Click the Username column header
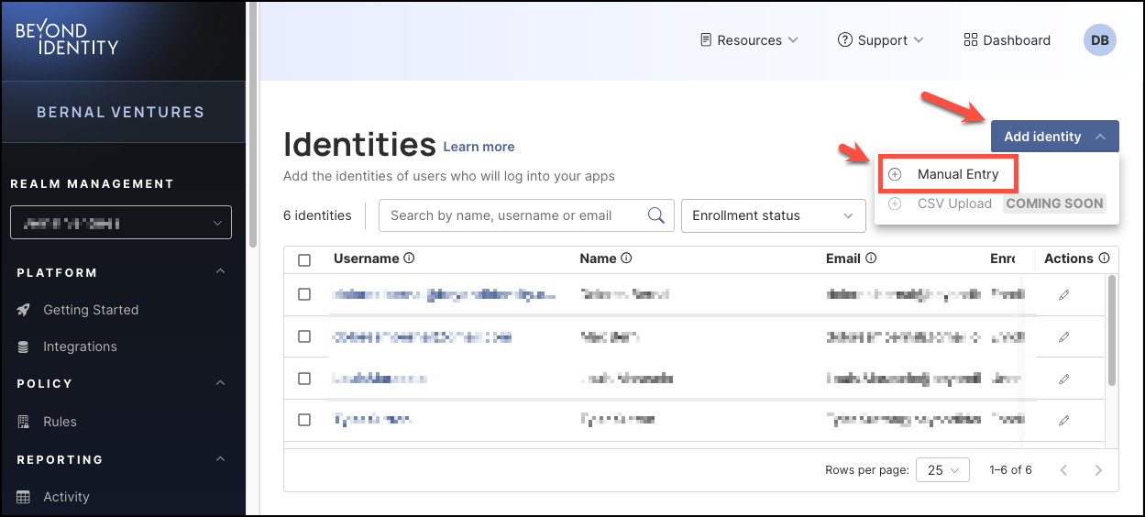1145x517 pixels. tap(366, 258)
